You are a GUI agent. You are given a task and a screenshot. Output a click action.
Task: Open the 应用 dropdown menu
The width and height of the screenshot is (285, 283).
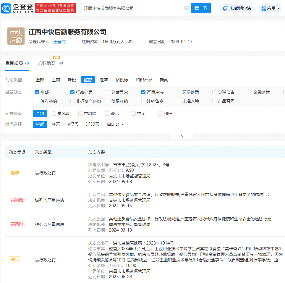pyautogui.click(x=278, y=8)
